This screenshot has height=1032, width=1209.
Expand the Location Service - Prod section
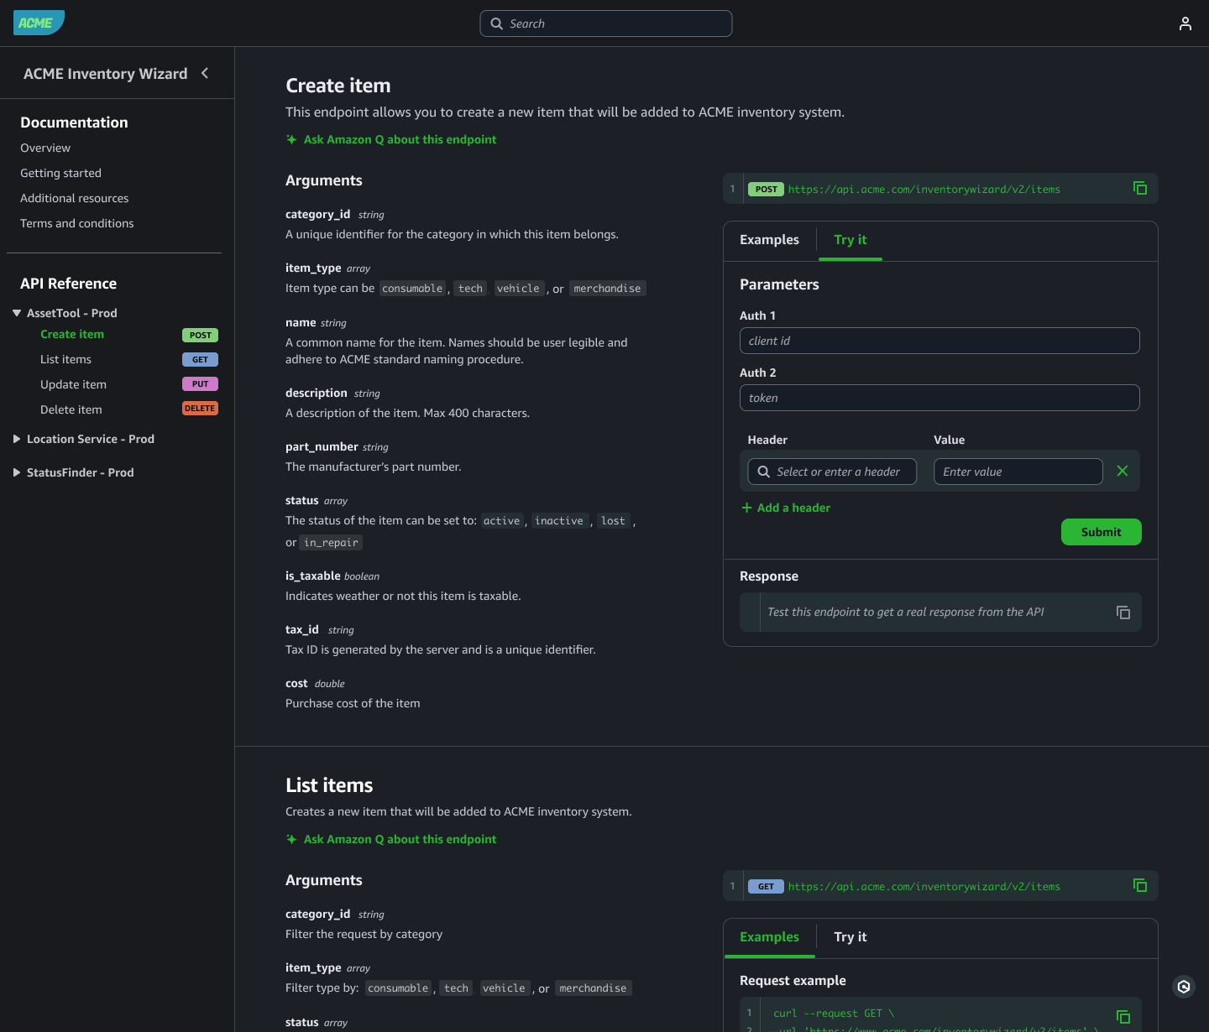coord(17,439)
